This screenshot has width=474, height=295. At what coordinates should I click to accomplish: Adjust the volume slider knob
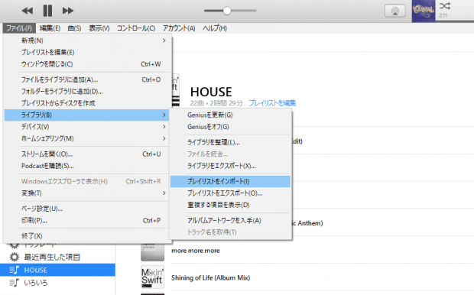227,11
